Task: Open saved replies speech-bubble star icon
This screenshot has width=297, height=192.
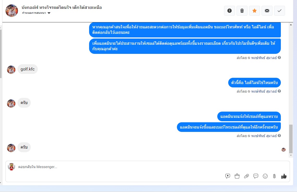Action: pos(227,176)
